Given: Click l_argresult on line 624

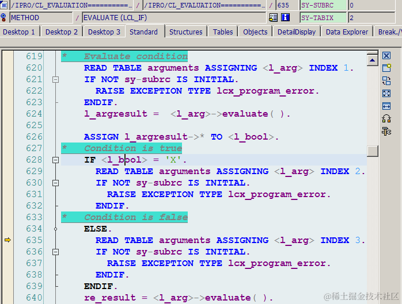Looking at the screenshot, I should point(116,114).
